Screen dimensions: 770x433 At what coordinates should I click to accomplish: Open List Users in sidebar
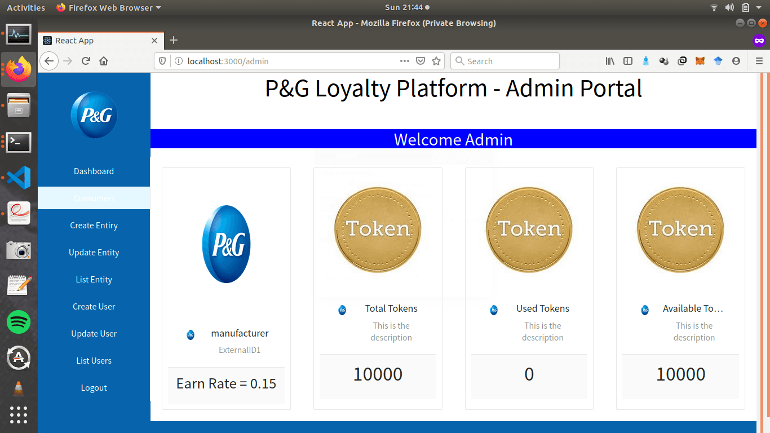coord(94,361)
